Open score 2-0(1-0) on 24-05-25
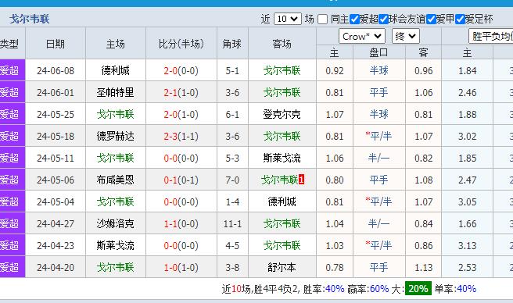This screenshot has height=303, width=513. point(181,114)
